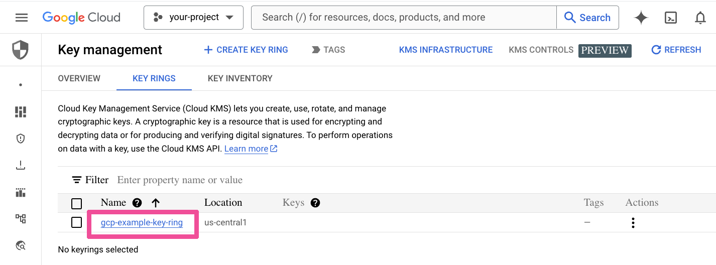Viewport: 716px width, 265px height.
Task: Click the Name sort arrow
Action: click(156, 203)
